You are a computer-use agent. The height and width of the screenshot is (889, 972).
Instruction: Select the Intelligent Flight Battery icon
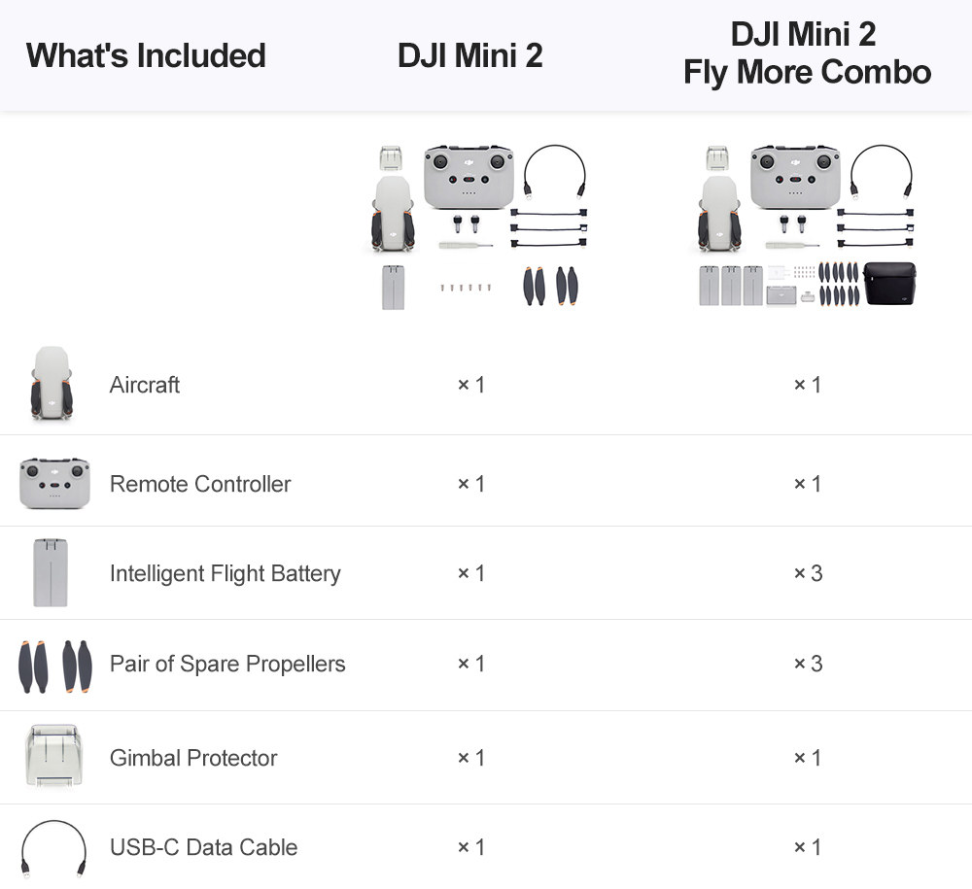click(51, 572)
